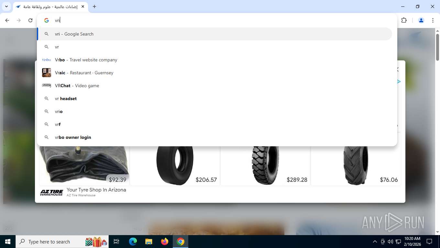Reload the page with refresh icon
The image size is (440, 248).
[30, 20]
